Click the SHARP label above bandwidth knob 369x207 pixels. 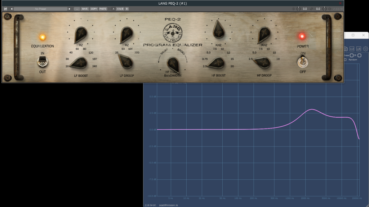click(x=164, y=52)
